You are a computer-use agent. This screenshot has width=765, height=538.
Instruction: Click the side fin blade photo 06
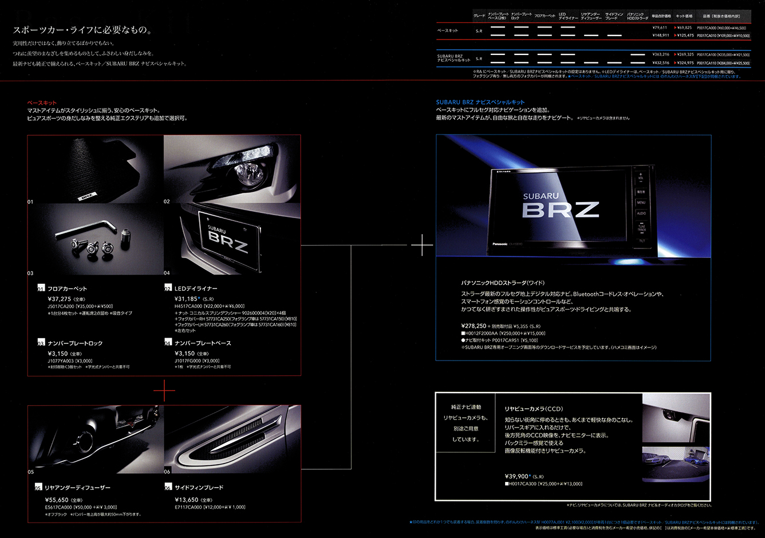point(232,440)
